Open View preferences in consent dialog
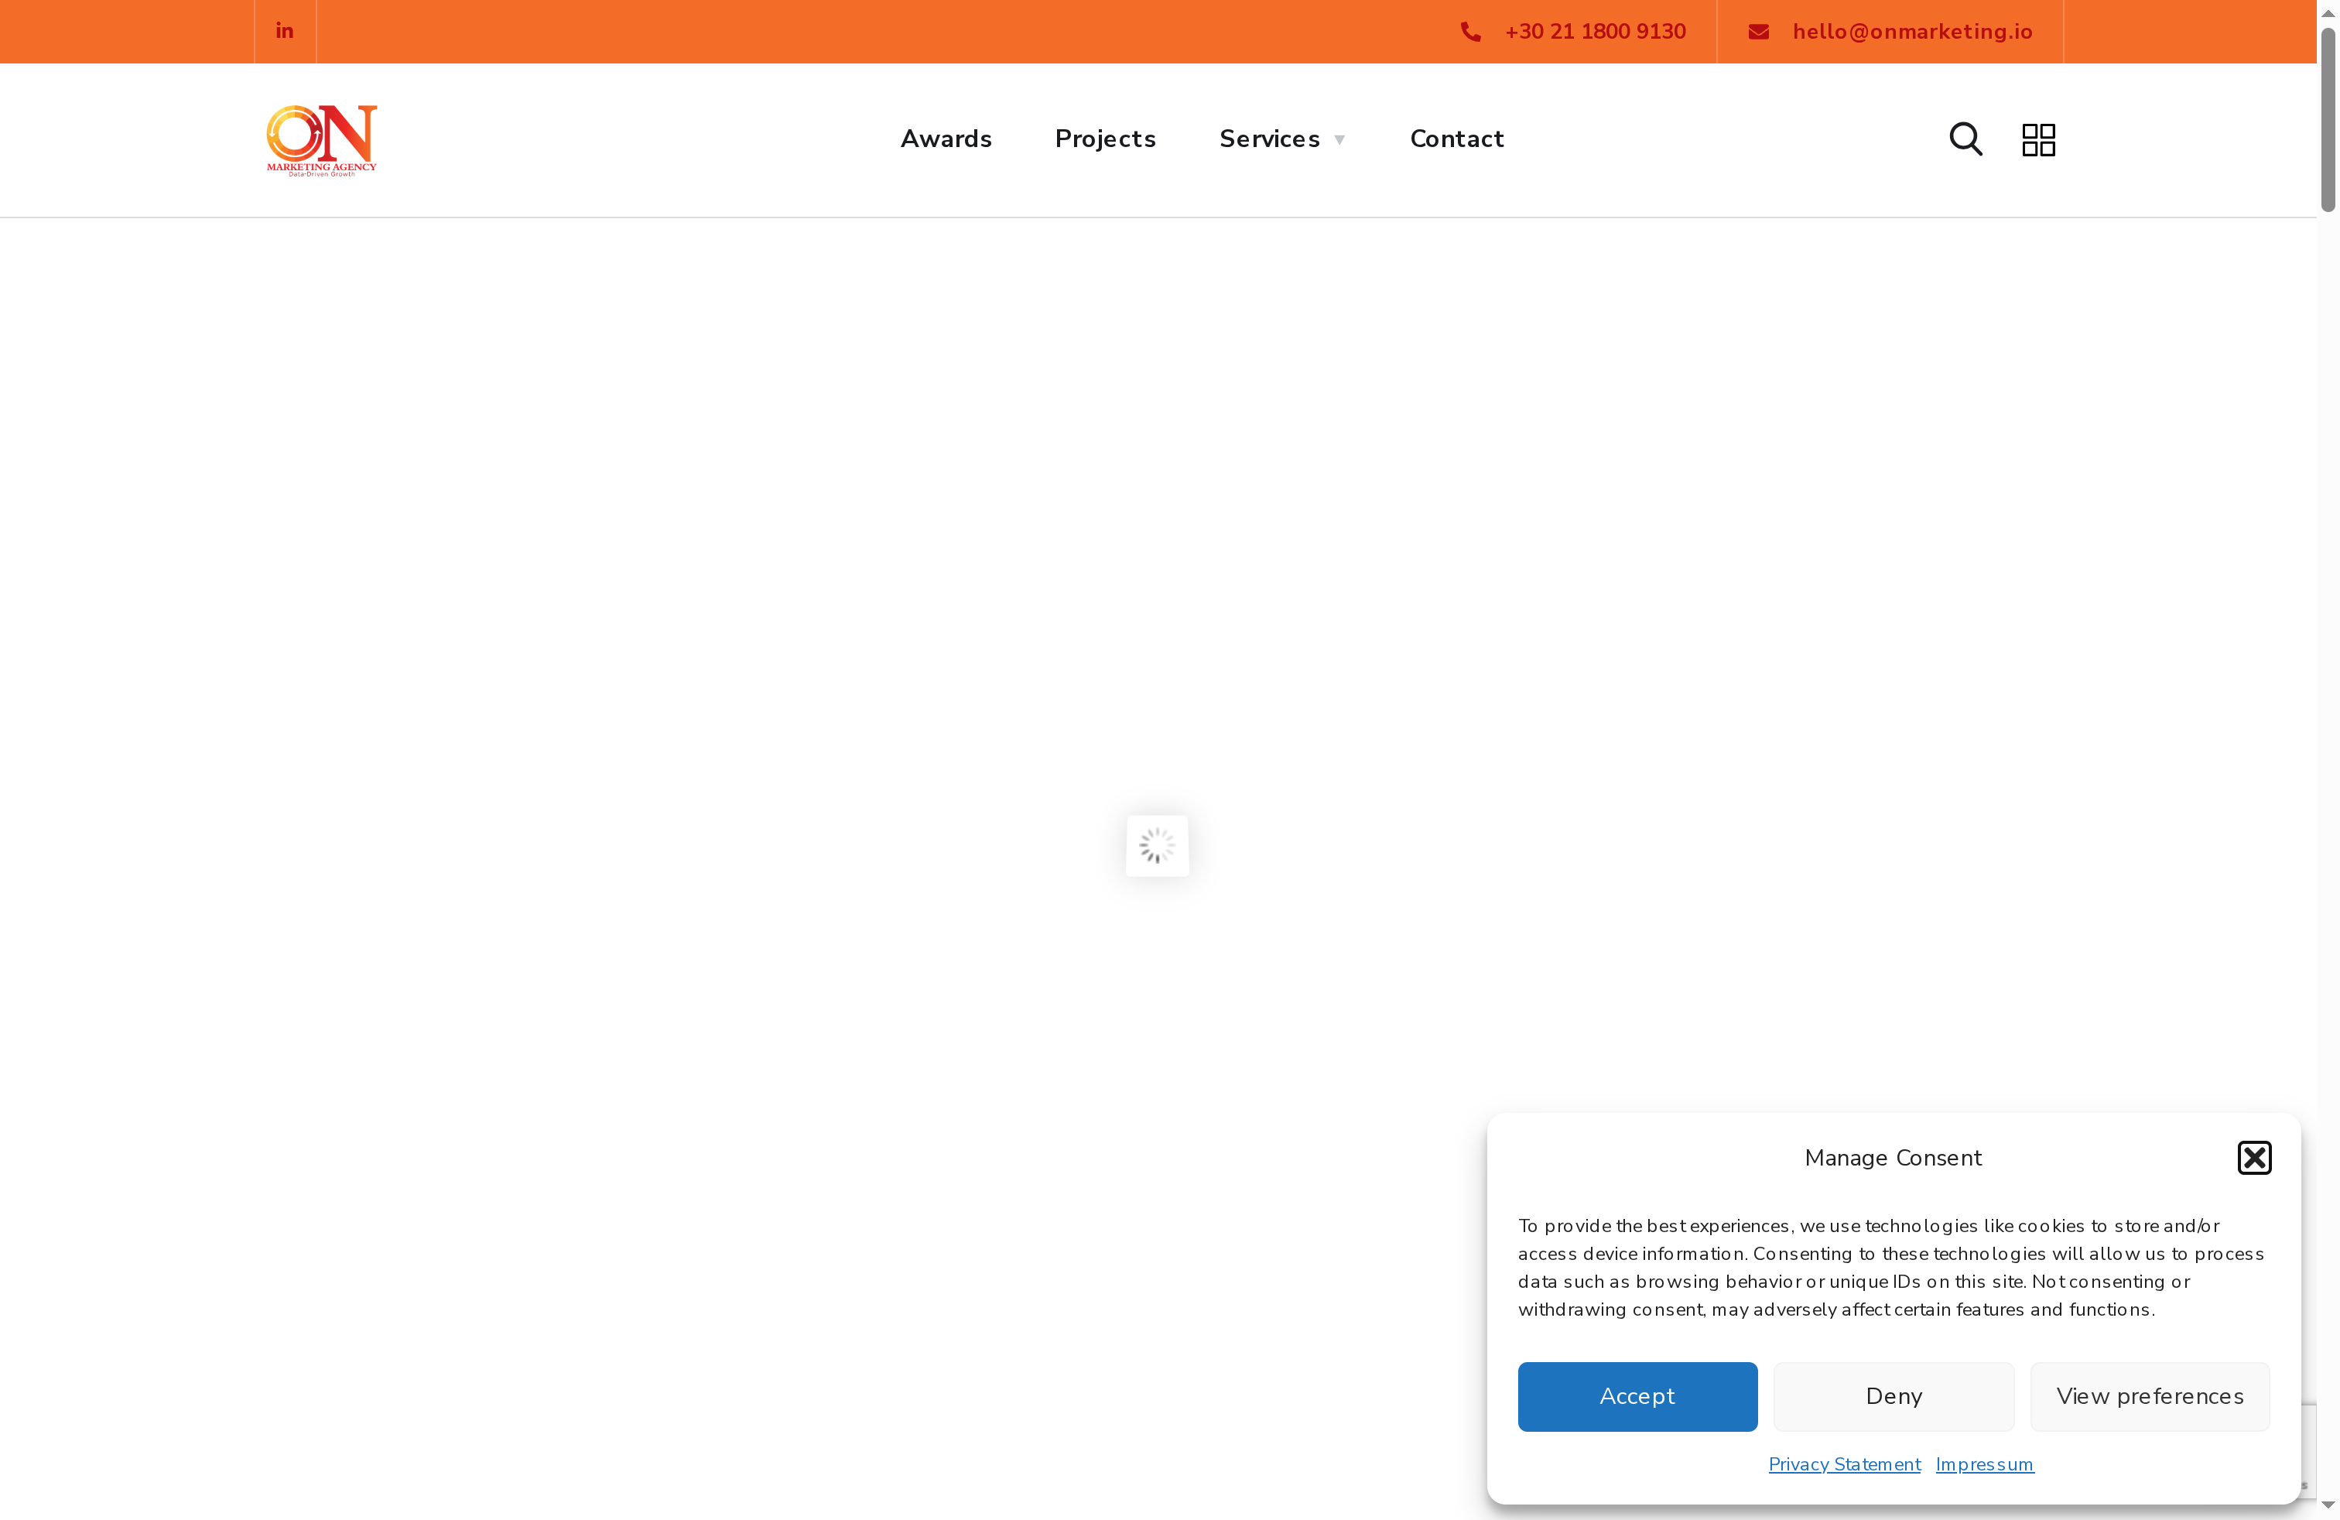 coord(2150,1396)
